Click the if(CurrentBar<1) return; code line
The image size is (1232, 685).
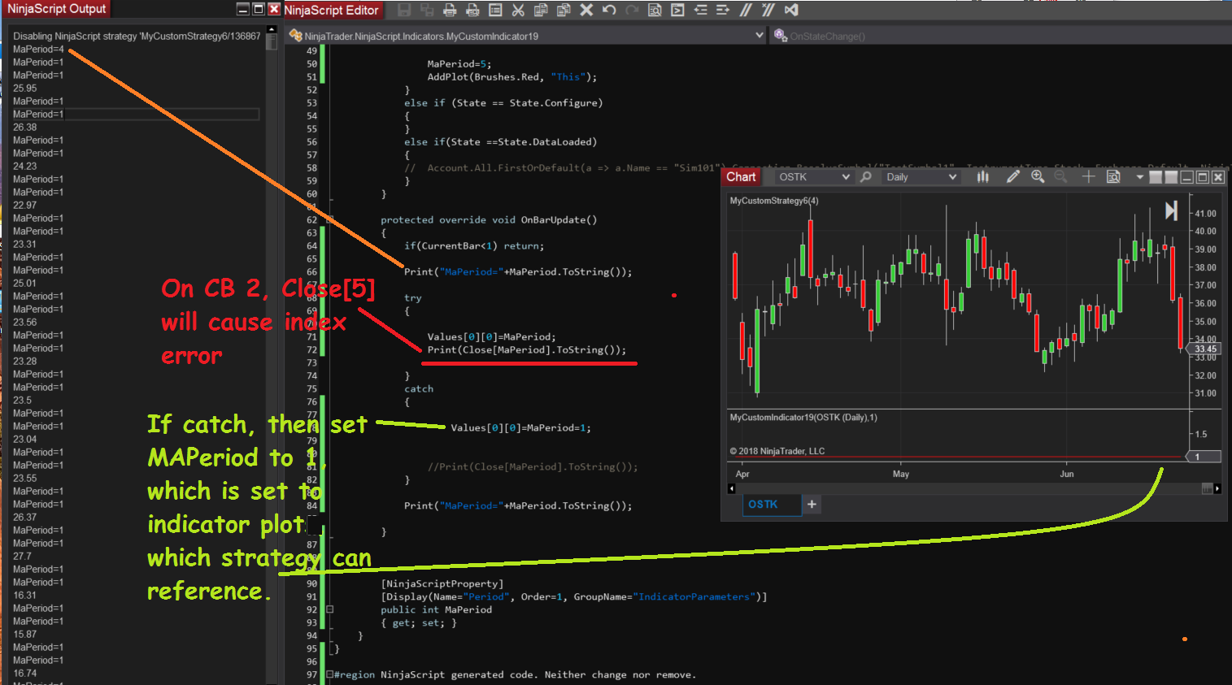(x=474, y=246)
